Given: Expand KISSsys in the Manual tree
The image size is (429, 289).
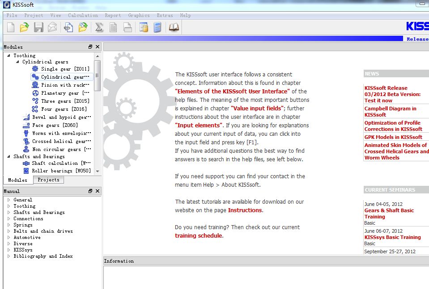Looking at the screenshot, I should tap(9, 250).
